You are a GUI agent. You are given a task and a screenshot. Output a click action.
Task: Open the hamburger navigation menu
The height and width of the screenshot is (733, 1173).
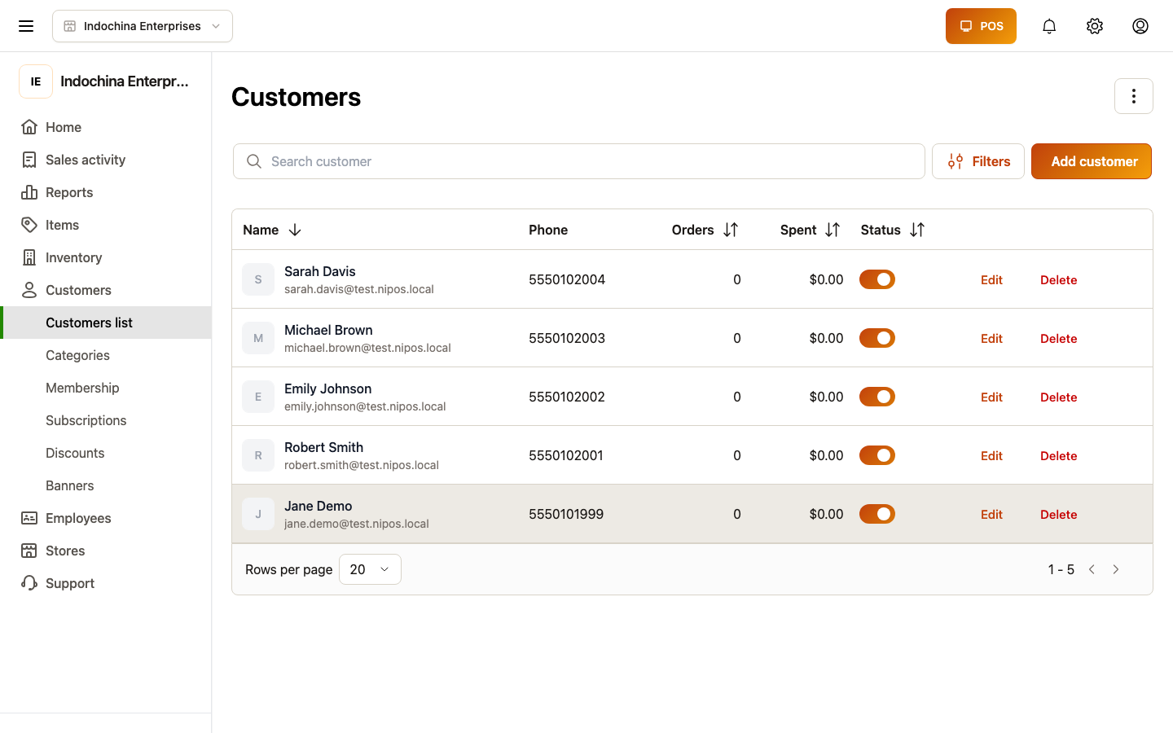point(26,26)
